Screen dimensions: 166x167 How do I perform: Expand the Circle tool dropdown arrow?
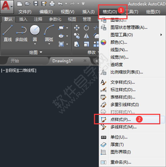[x=35, y=44]
